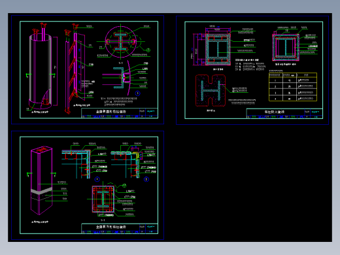The width and height of the screenshot is (340, 255).
Task: Click blue circle marker 2 on bottom sheet
Action: pyautogui.click(x=146, y=179)
